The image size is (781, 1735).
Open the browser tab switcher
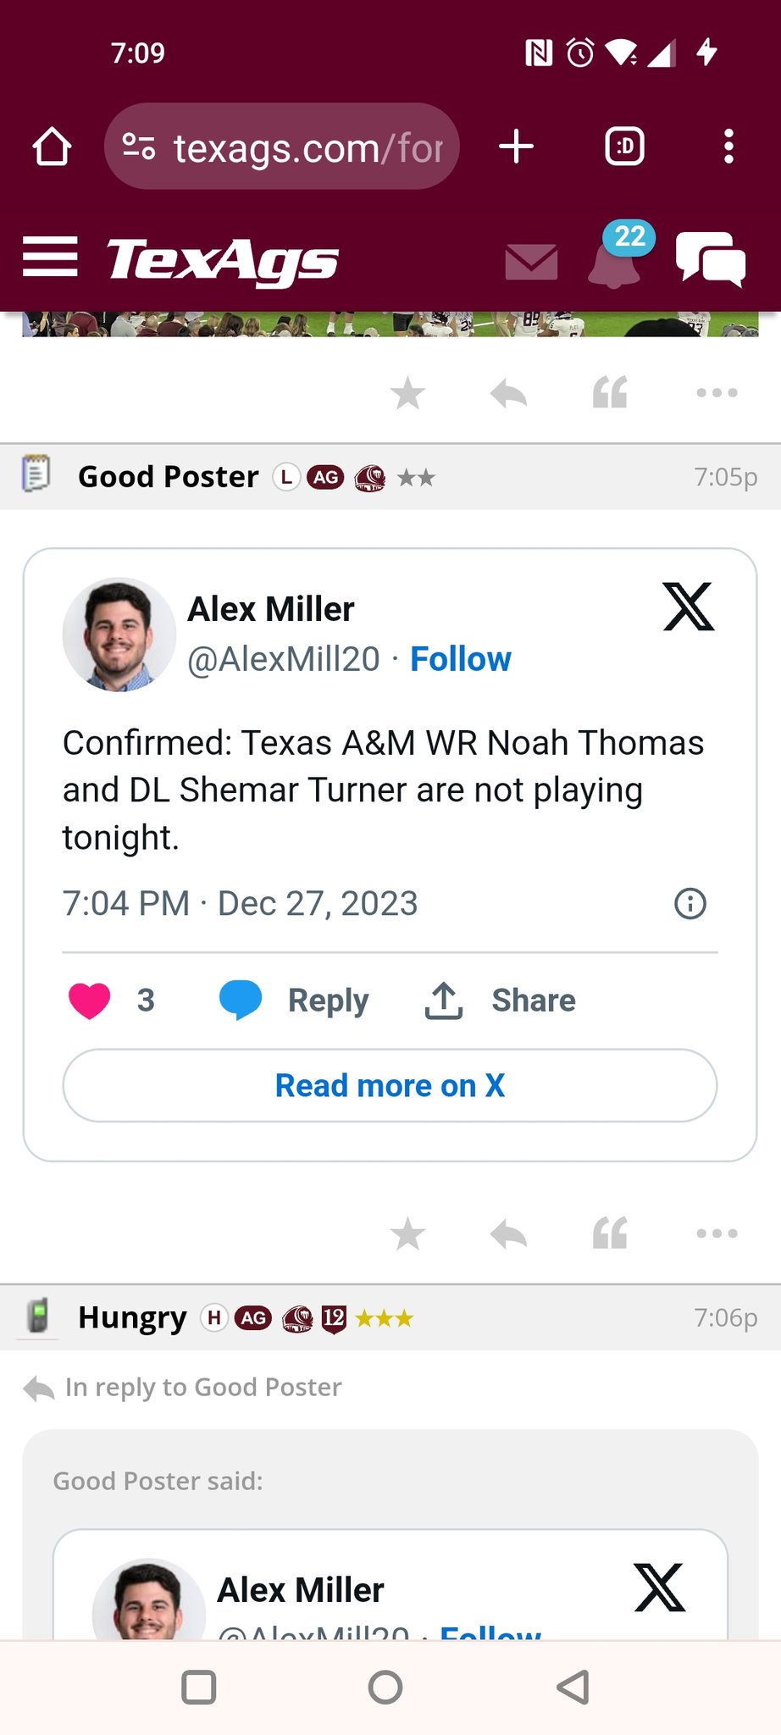624,147
